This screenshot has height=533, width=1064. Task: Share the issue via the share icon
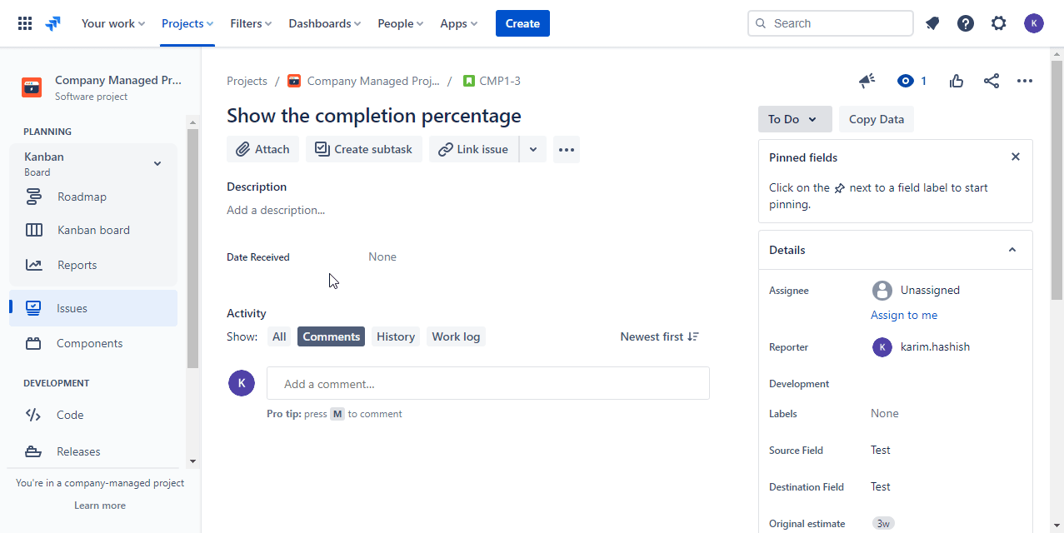pyautogui.click(x=991, y=81)
